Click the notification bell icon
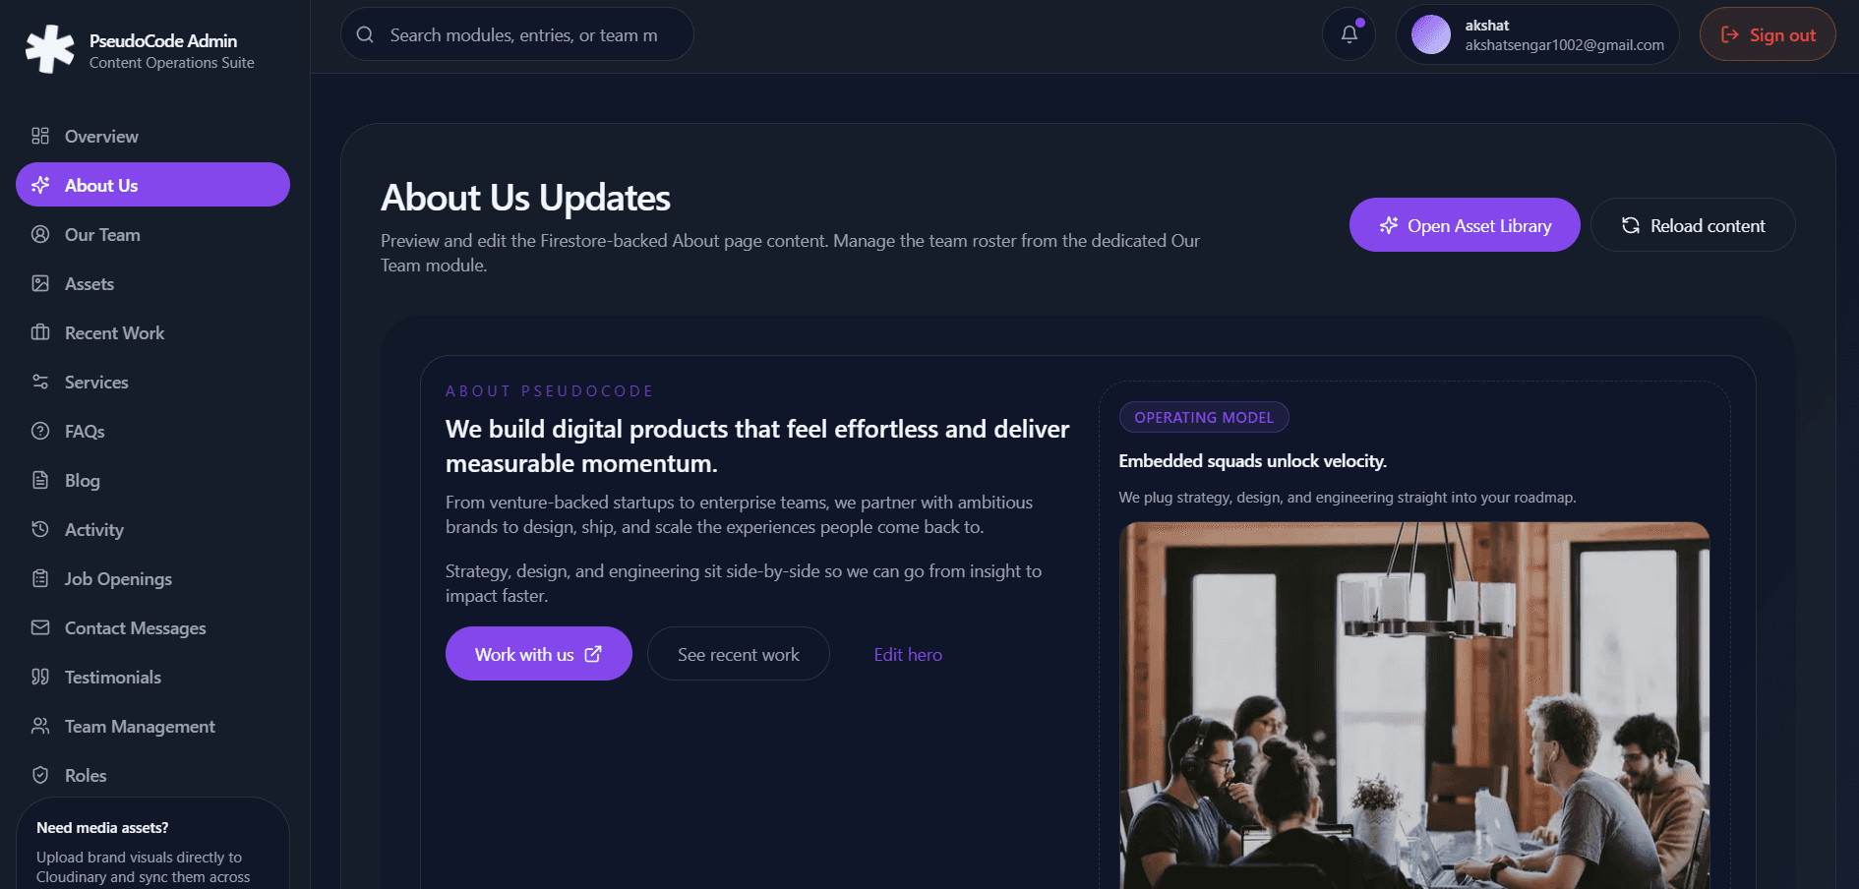 (x=1349, y=34)
